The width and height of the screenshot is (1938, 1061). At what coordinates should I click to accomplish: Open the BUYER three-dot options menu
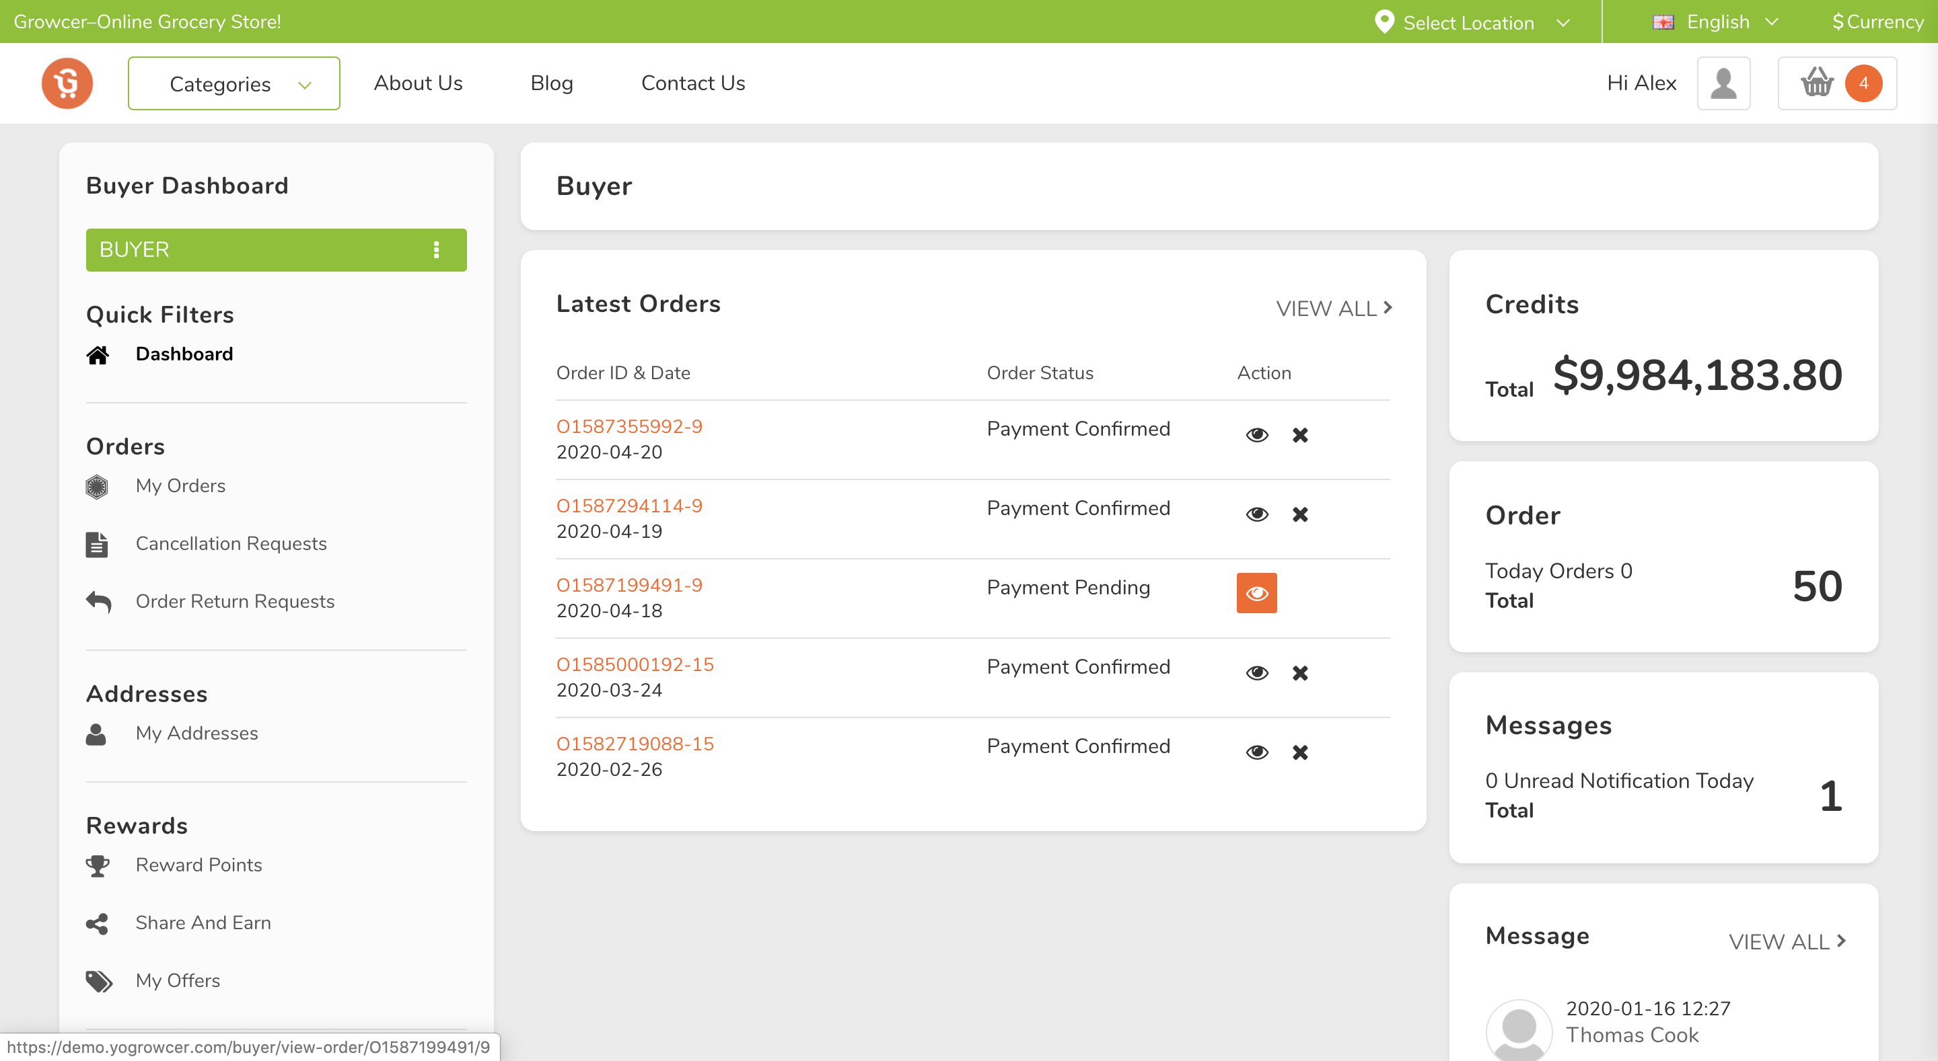pos(435,249)
